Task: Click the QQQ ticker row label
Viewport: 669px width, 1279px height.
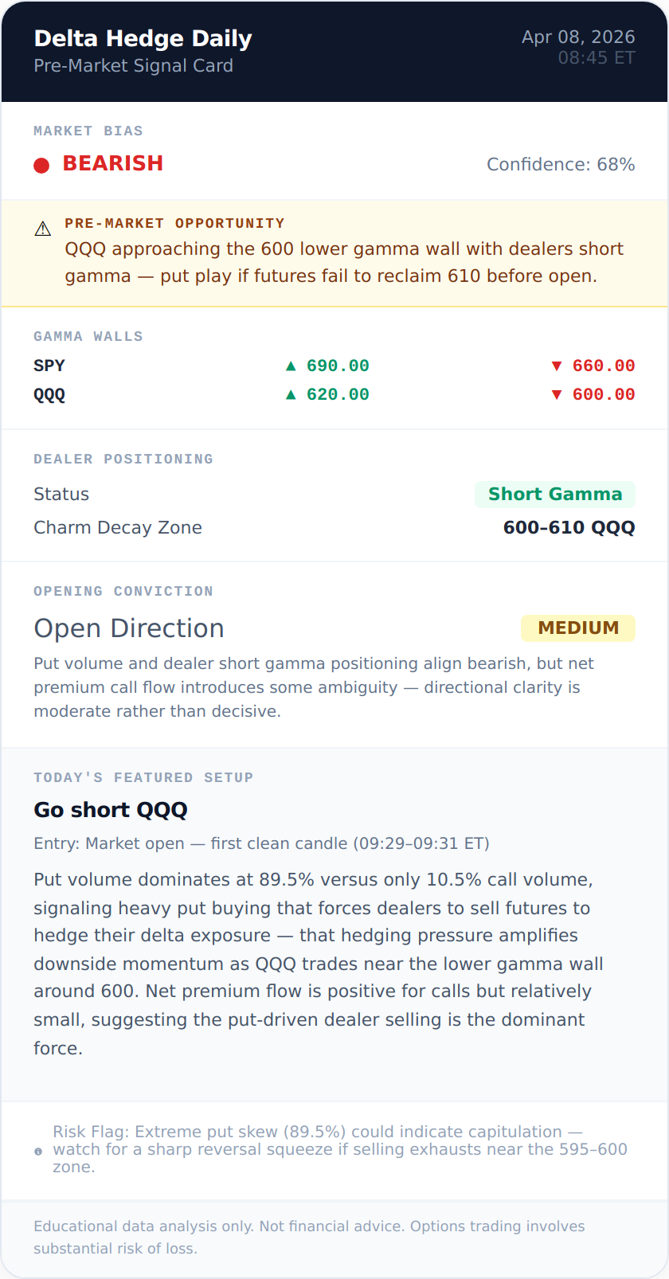Action: pyautogui.click(x=49, y=395)
